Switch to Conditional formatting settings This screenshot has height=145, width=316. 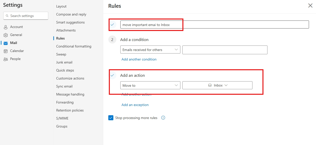click(74, 46)
